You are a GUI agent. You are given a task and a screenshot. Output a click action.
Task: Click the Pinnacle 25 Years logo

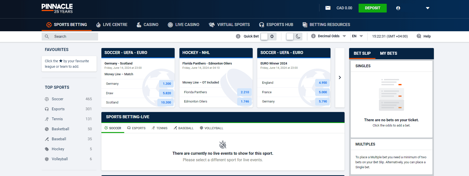point(57,8)
